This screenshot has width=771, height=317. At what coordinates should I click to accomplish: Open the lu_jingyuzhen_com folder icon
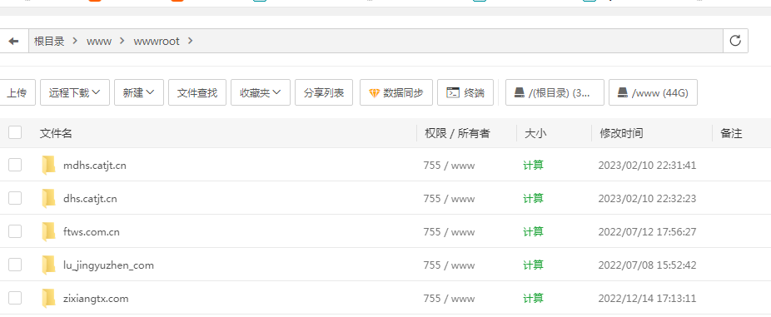click(x=48, y=265)
